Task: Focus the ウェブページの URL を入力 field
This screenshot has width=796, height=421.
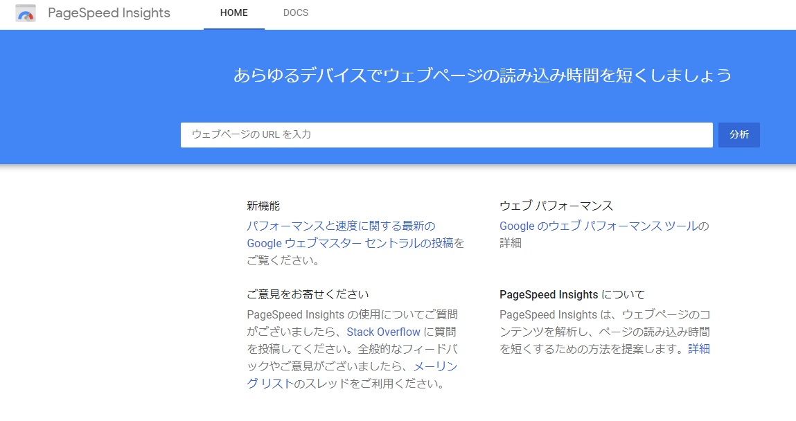Action: click(446, 135)
